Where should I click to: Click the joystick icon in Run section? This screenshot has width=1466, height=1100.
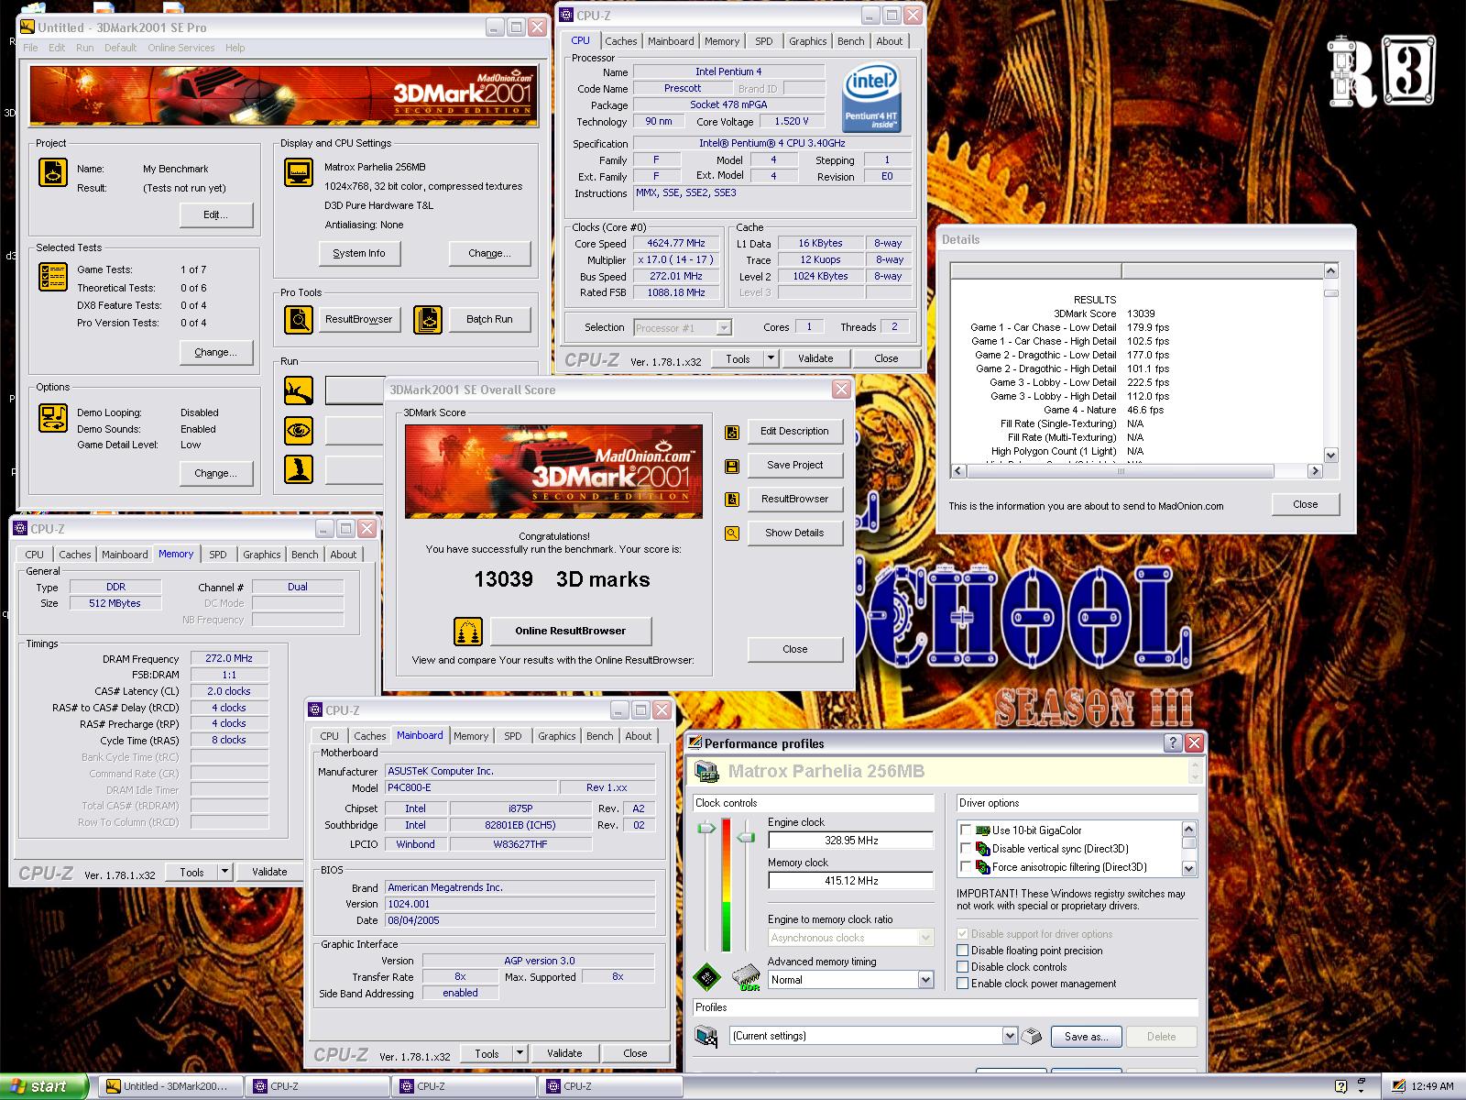tap(299, 469)
